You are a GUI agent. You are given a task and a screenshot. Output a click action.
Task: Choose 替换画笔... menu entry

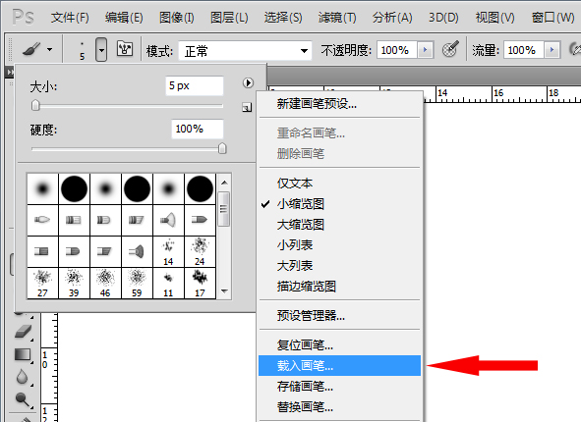pyautogui.click(x=340, y=407)
